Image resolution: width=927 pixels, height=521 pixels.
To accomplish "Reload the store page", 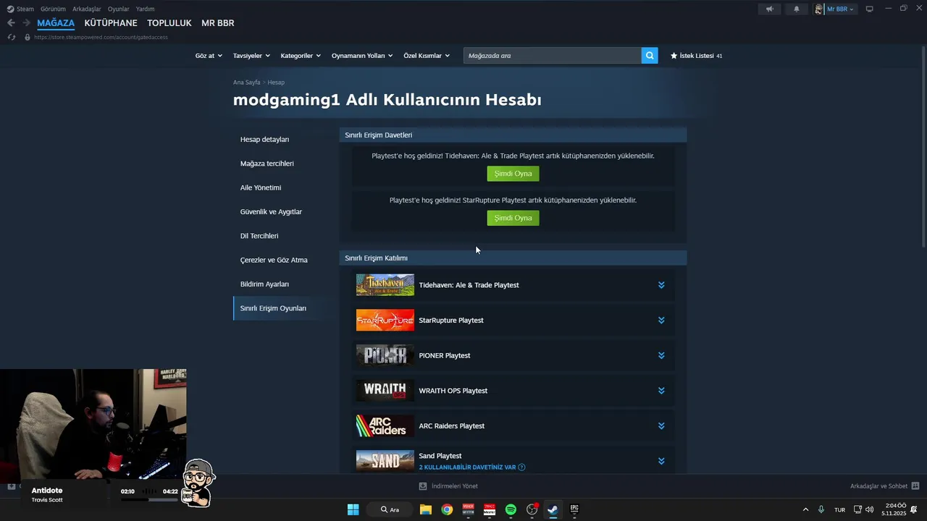I will point(12,37).
